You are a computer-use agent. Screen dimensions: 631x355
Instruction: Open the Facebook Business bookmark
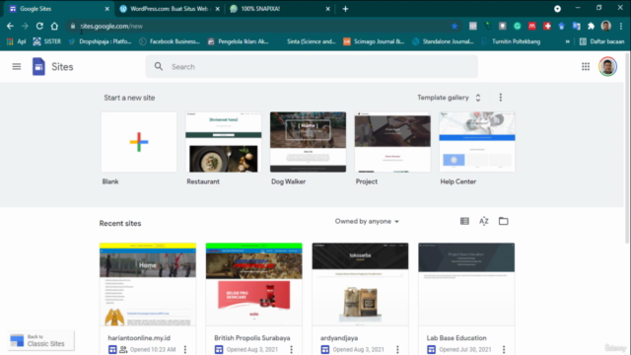point(170,41)
